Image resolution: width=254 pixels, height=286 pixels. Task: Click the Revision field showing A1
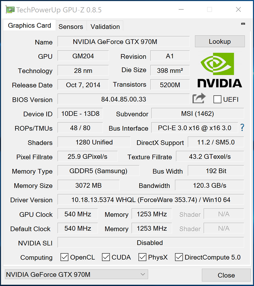point(170,56)
